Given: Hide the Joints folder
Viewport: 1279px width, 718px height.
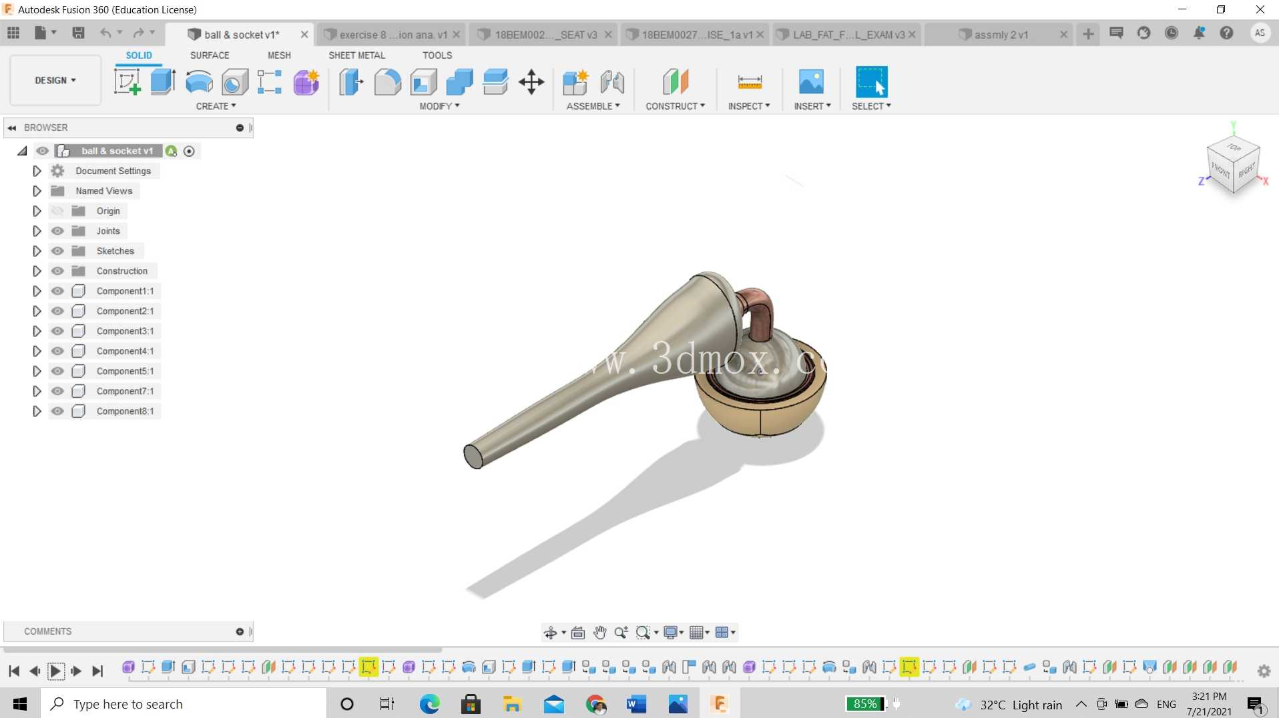Looking at the screenshot, I should (58, 231).
